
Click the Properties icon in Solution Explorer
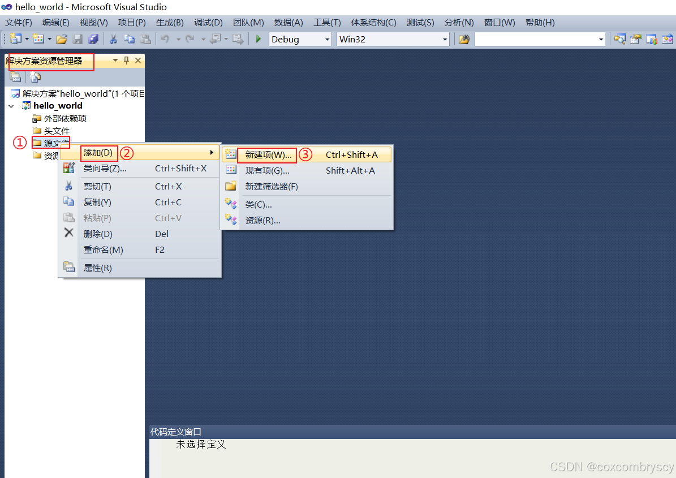click(15, 77)
